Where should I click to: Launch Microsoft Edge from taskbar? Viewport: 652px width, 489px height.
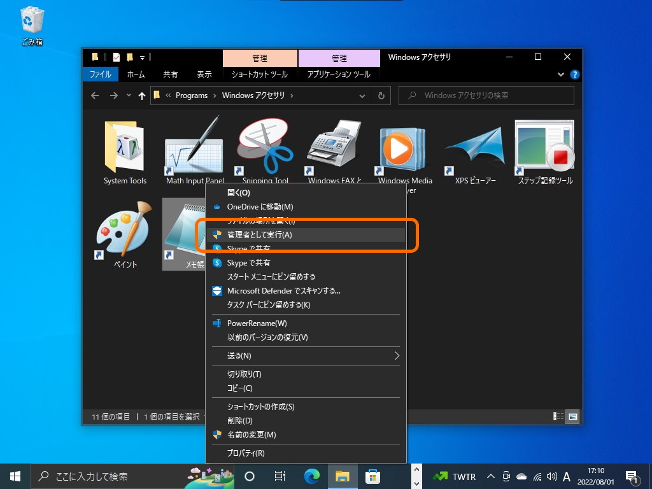coord(311,476)
